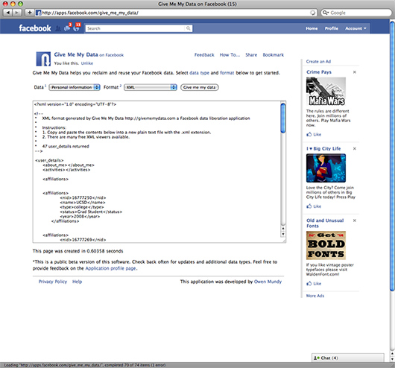The width and height of the screenshot is (395, 368).
Task: Click the 'This page was created in 0.60358 seconds' text
Action: point(78,251)
